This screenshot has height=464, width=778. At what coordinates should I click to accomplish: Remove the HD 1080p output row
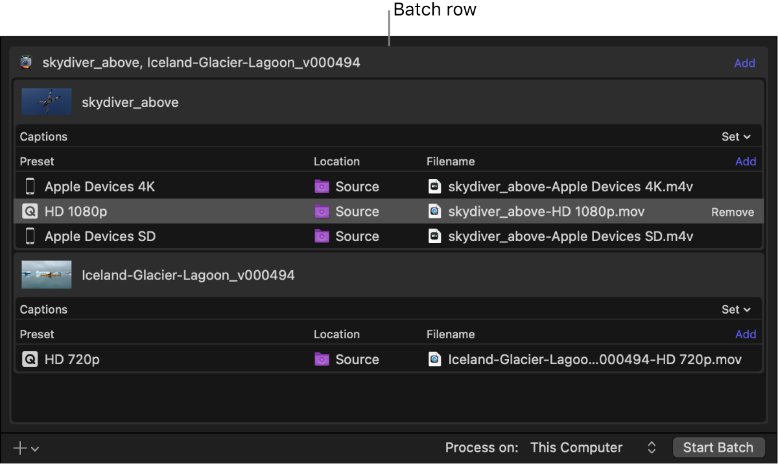tap(733, 212)
